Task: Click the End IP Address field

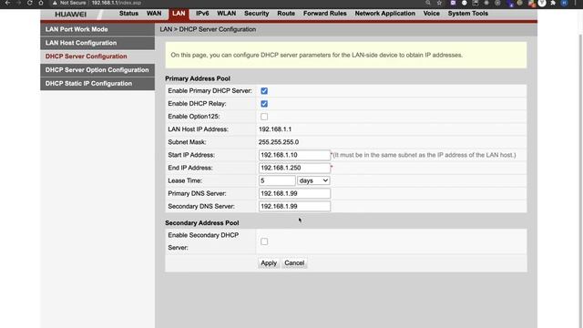Action: pos(294,168)
